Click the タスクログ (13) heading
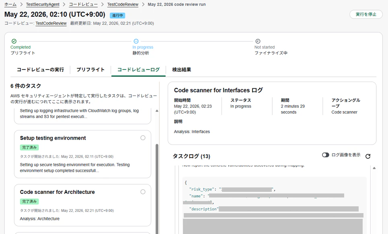Image resolution: width=388 pixels, height=234 pixels. pos(191,156)
